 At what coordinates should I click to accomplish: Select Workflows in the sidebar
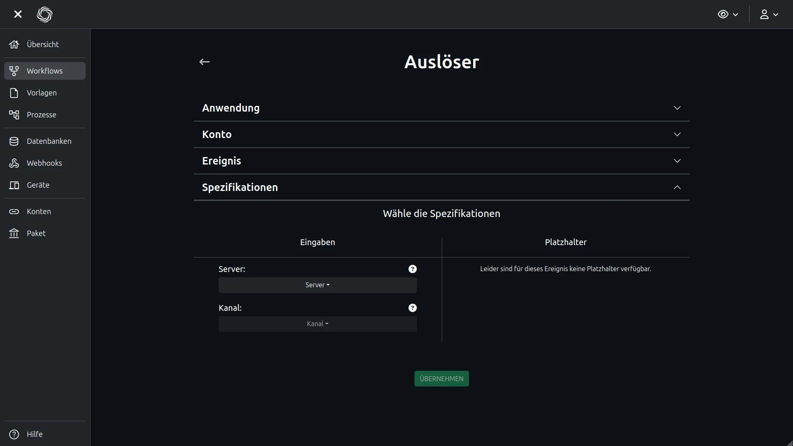[x=45, y=71]
